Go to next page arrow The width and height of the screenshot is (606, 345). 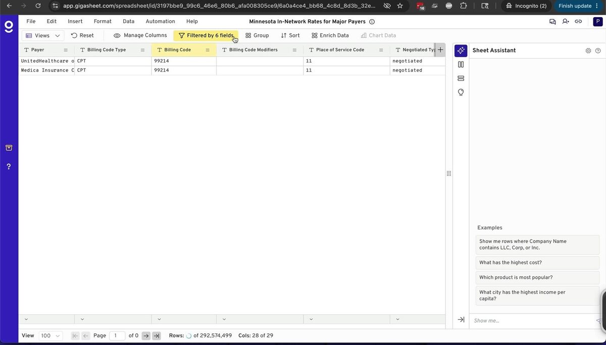(146, 335)
